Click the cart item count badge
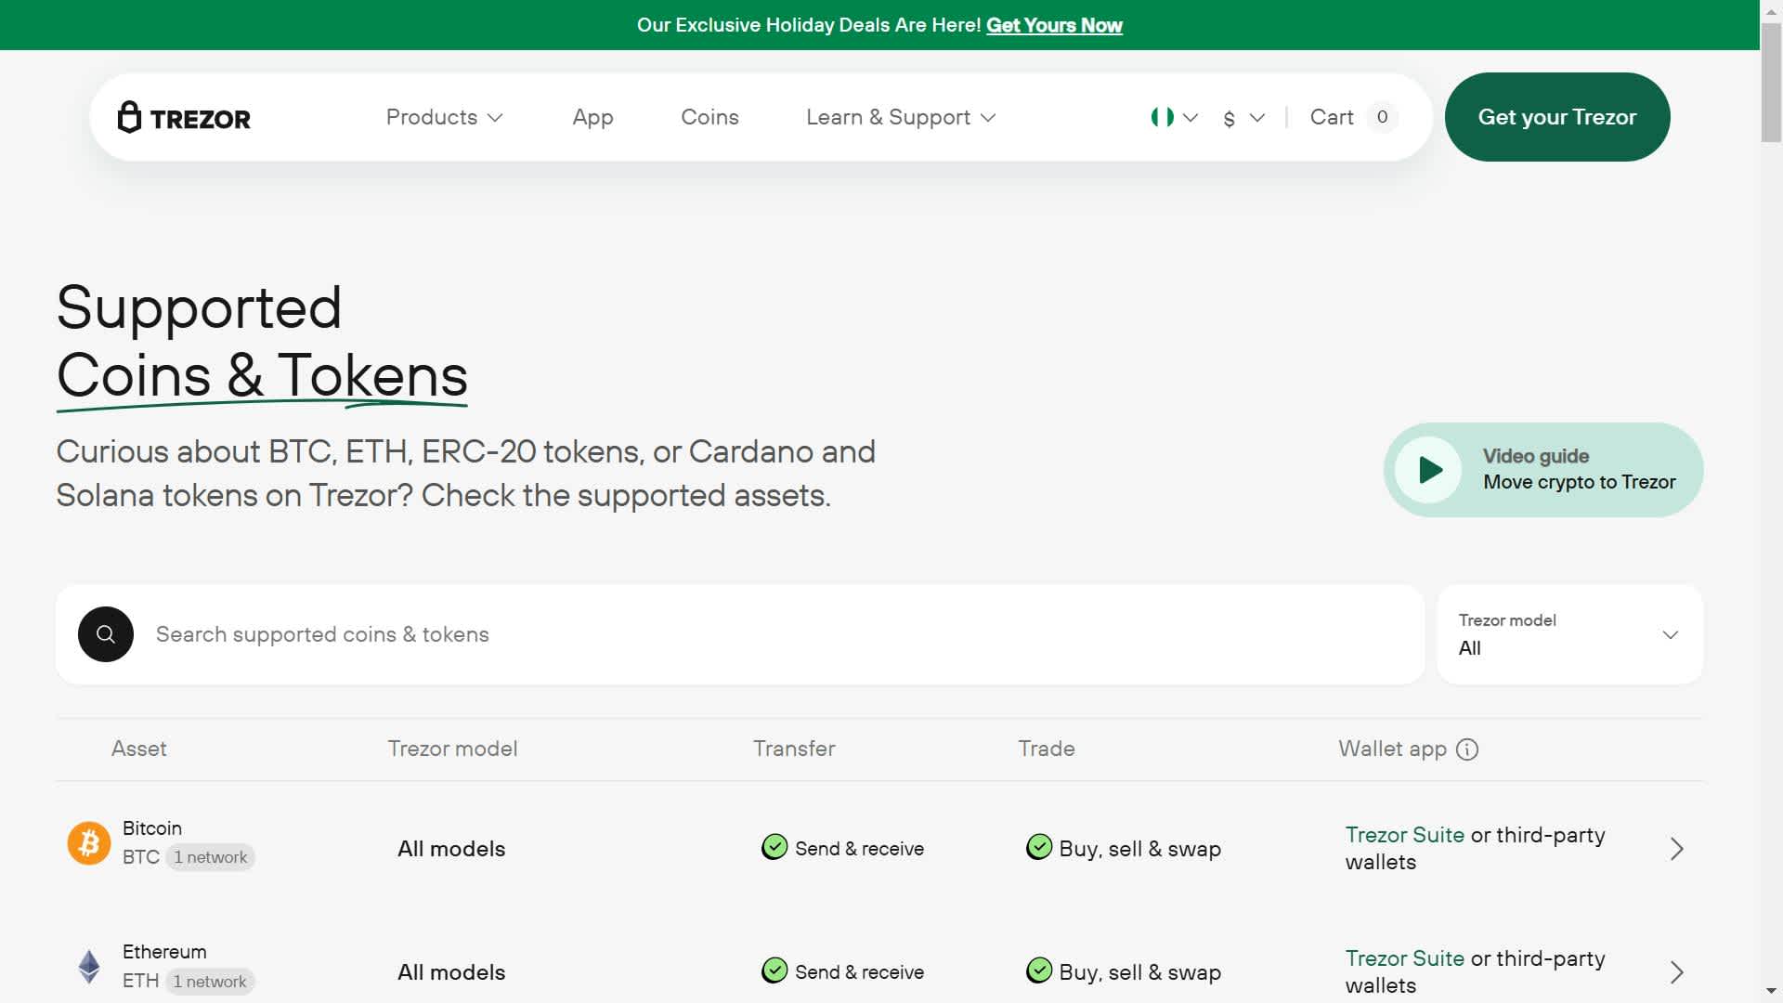1783x1003 pixels. point(1382,117)
